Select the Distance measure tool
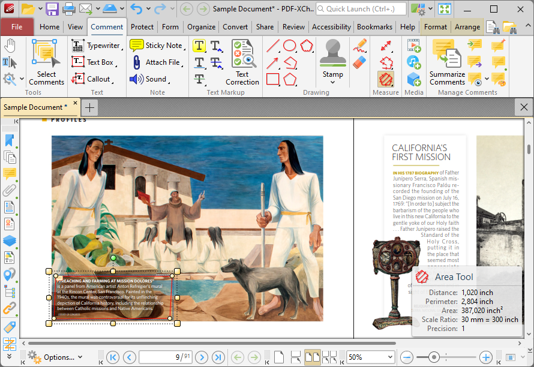Viewport: 534px width, 367px height. (386, 46)
